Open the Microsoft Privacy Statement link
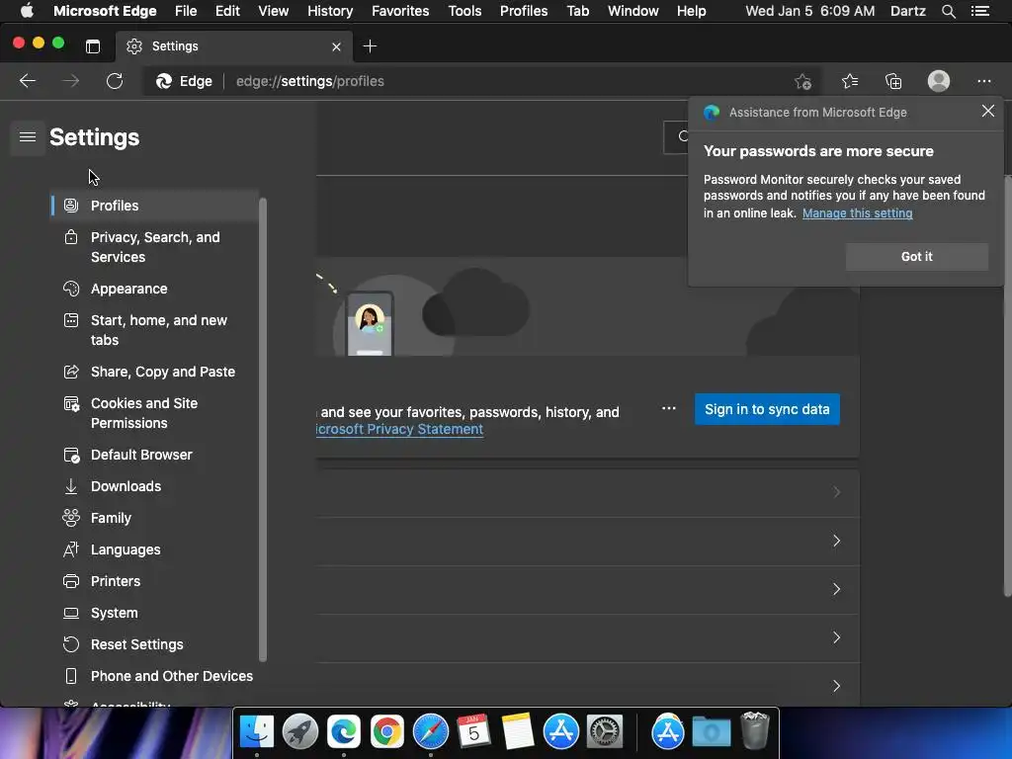This screenshot has width=1012, height=759. click(x=399, y=429)
